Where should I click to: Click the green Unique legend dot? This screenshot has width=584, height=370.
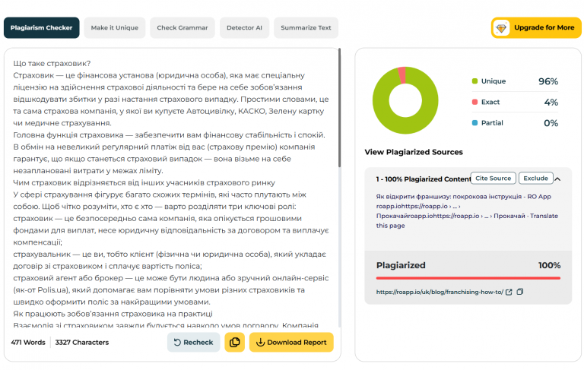pyautogui.click(x=474, y=81)
